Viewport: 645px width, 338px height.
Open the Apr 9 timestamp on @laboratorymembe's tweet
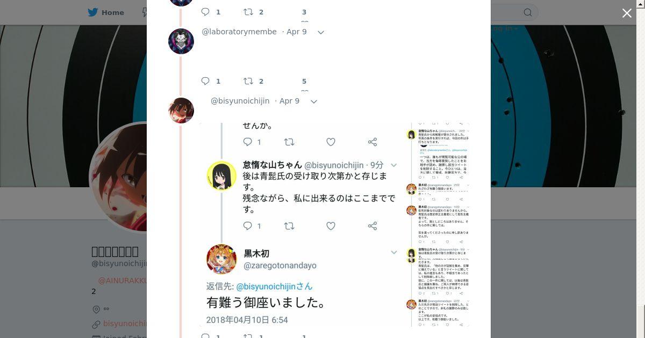297,32
